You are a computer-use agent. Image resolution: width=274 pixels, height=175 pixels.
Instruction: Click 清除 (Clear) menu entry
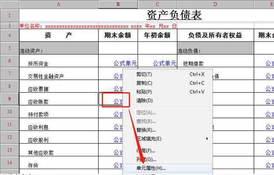pos(144,100)
